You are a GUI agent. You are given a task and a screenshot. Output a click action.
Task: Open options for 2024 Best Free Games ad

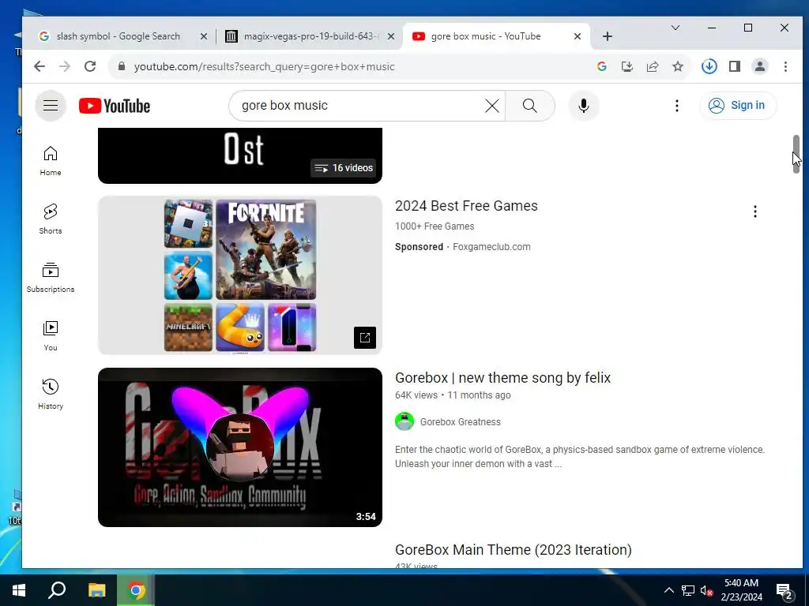(754, 211)
